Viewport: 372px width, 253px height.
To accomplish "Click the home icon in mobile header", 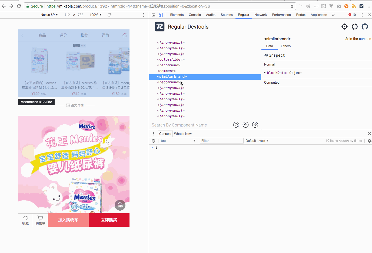I will 124,35.
